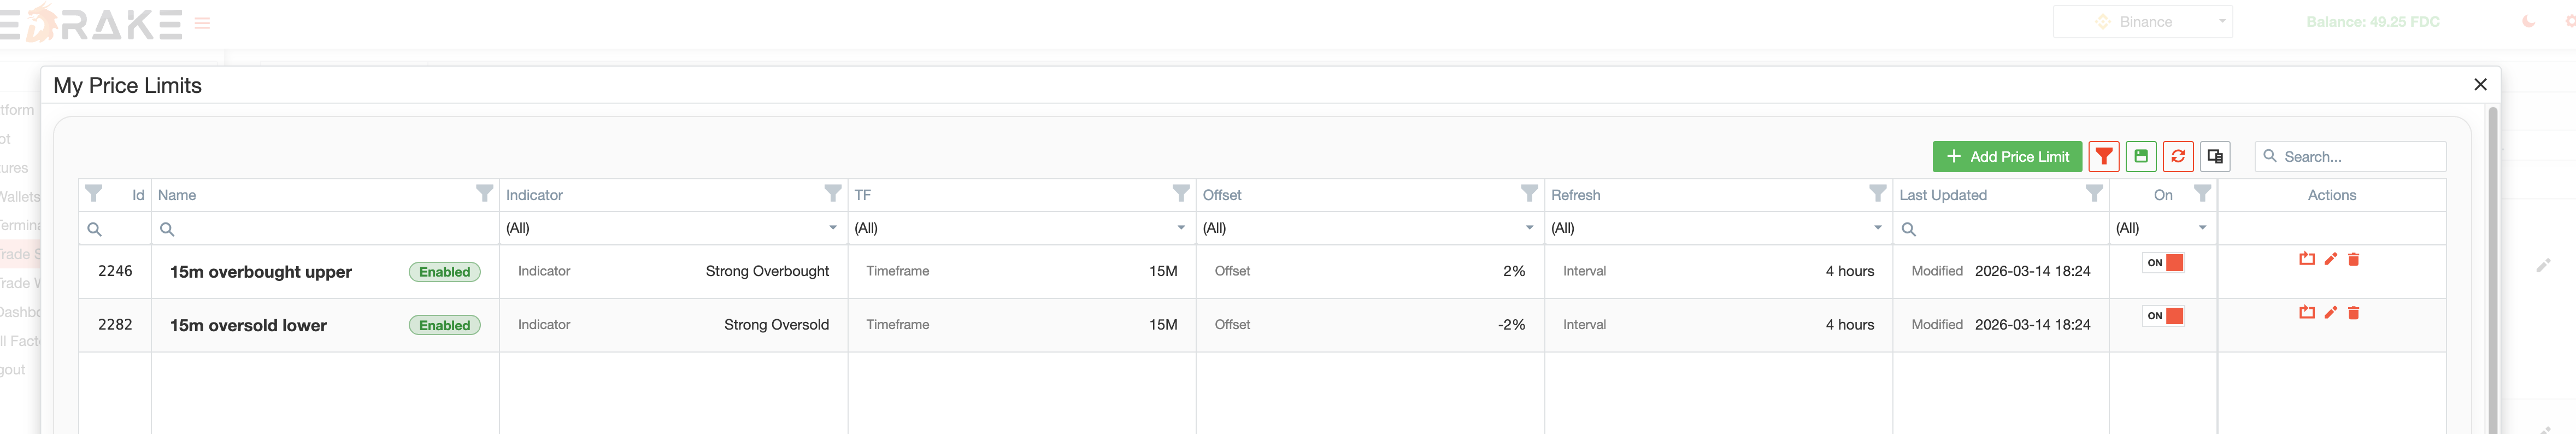The height and width of the screenshot is (434, 2576).
Task: Sort by the Offset column header
Action: coord(1222,195)
